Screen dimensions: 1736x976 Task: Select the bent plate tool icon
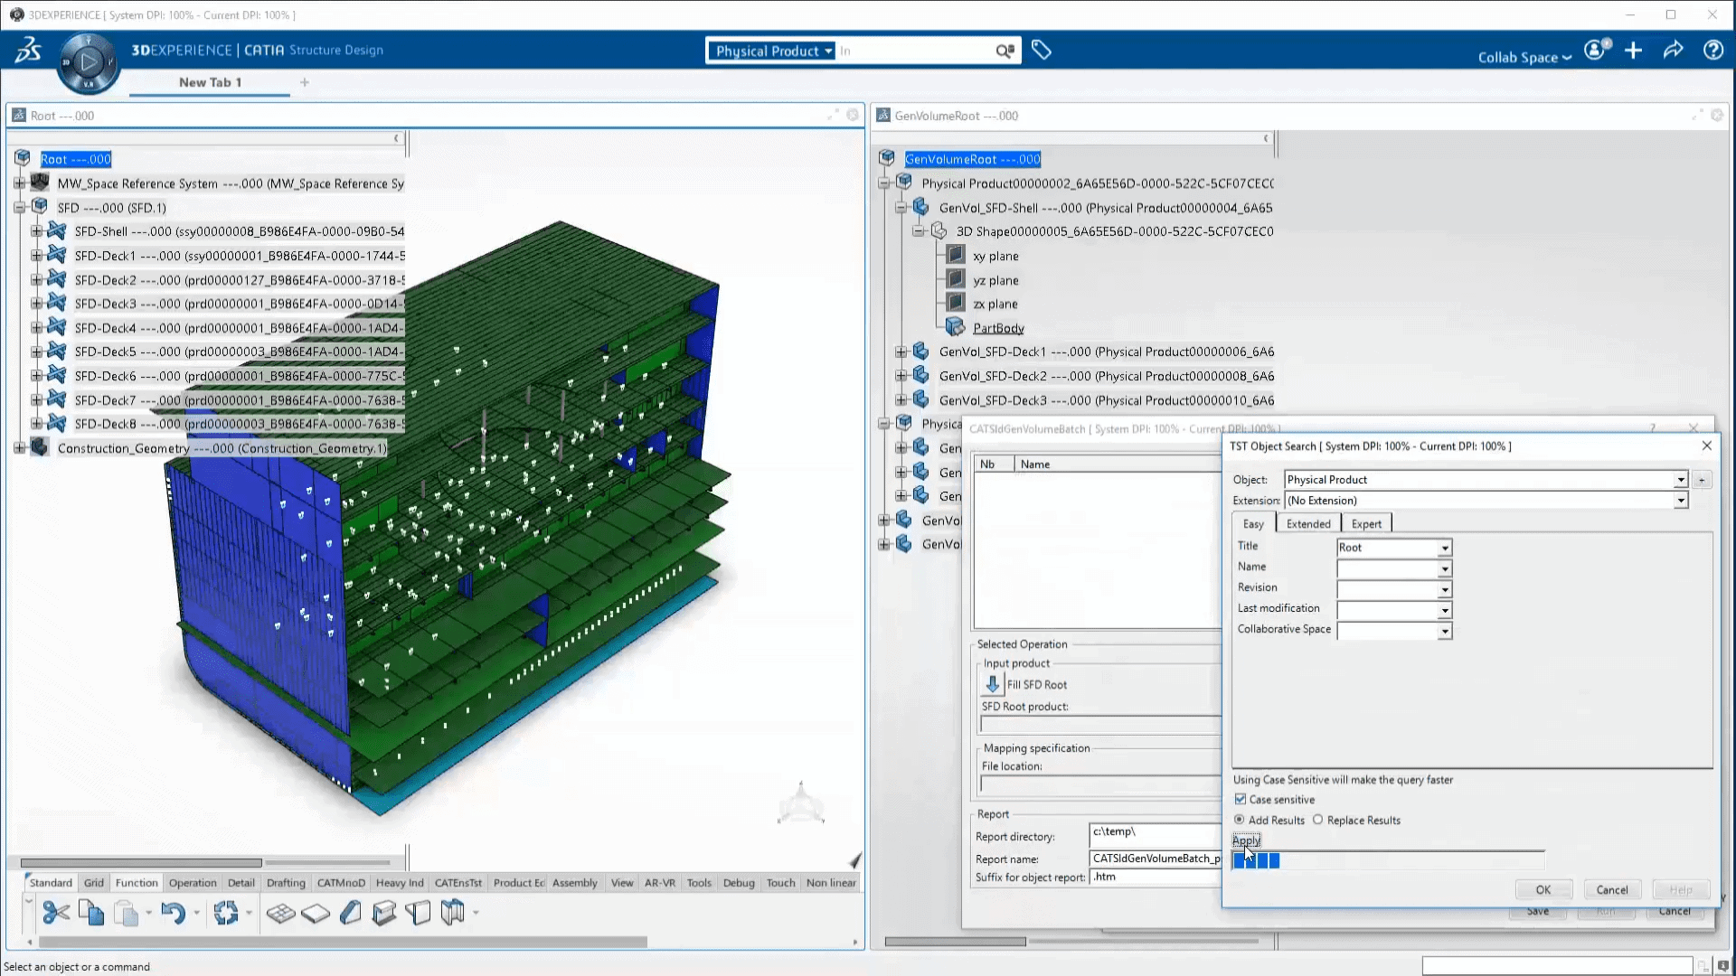click(x=418, y=914)
